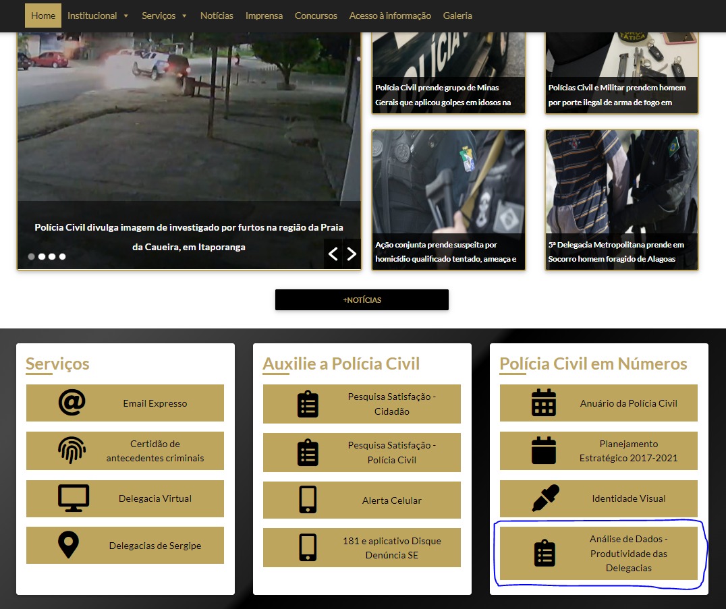Screen dimensions: 726x609
Task: Select the first carousel slide indicator dot
Action: tap(31, 256)
